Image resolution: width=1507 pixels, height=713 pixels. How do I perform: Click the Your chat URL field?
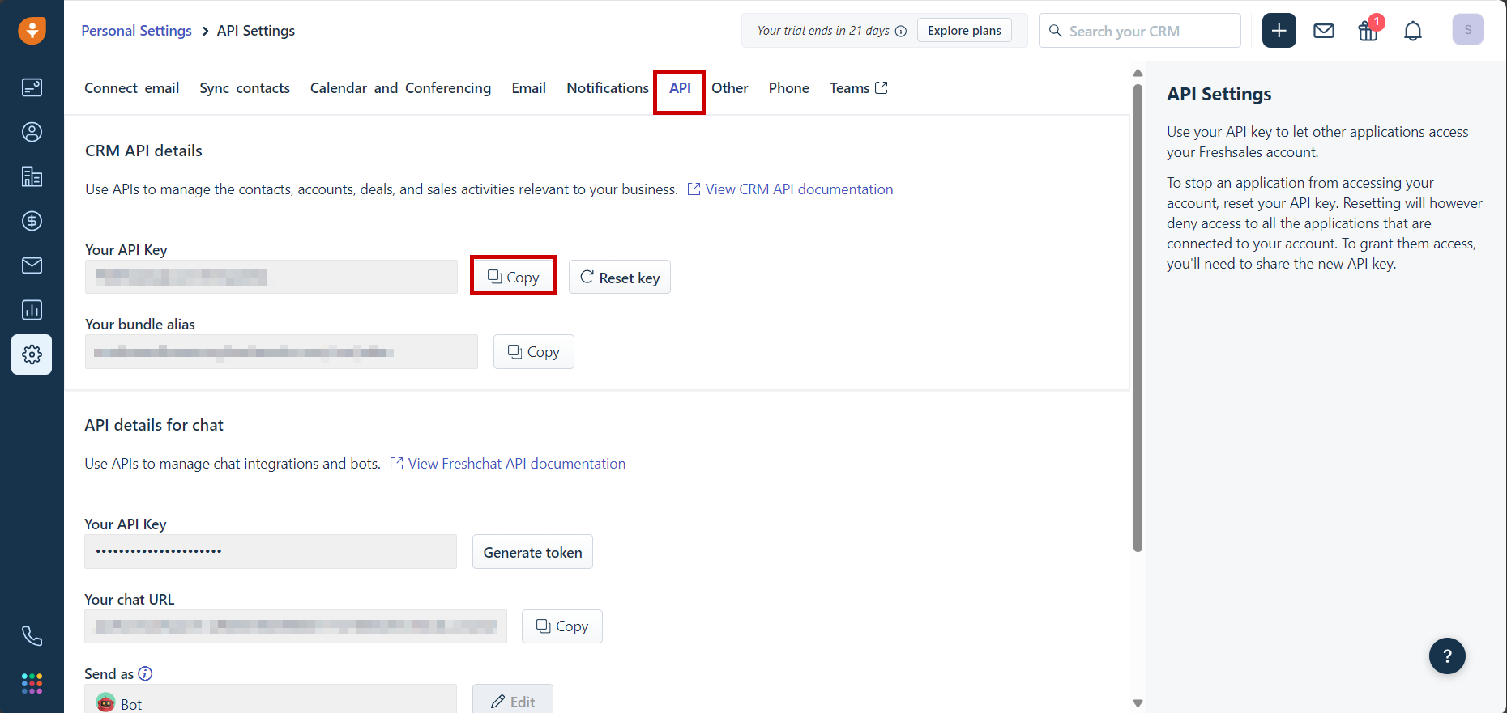(x=296, y=626)
